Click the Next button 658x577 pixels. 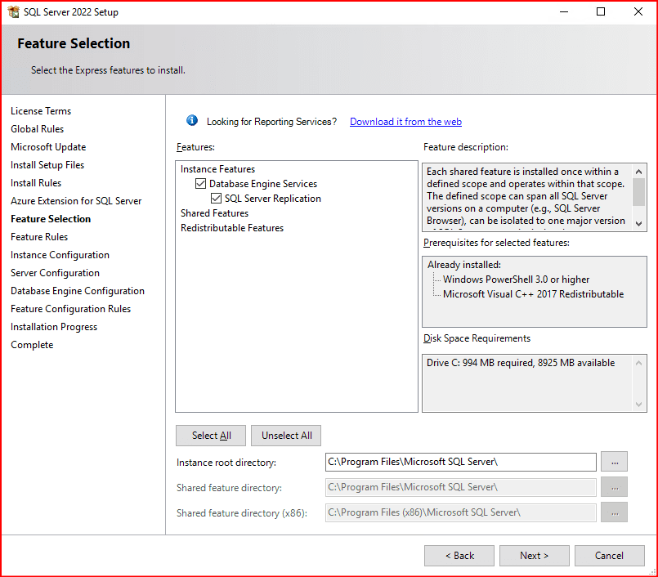tap(534, 556)
